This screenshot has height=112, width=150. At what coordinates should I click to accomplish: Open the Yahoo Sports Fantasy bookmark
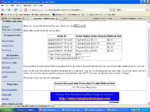pos(40,15)
